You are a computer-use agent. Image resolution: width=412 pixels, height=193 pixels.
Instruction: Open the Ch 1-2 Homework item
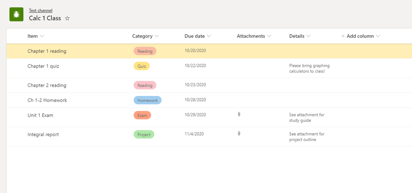[x=47, y=100]
